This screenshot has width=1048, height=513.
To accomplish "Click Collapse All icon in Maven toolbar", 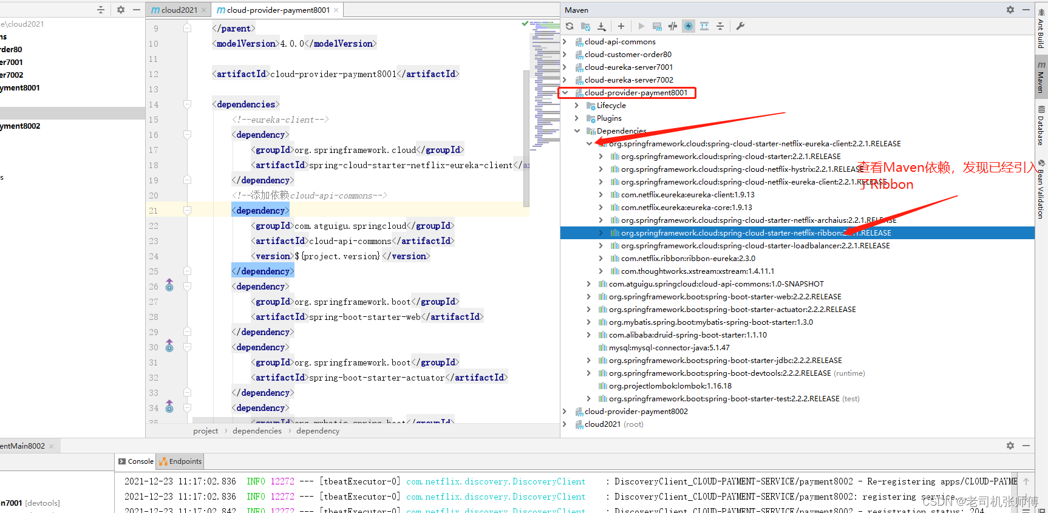I will 720,26.
